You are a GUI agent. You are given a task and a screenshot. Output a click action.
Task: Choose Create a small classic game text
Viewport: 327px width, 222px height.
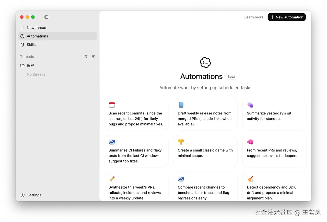tap(205, 153)
